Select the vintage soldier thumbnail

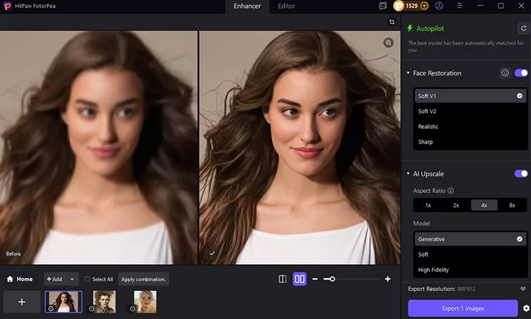pos(104,302)
